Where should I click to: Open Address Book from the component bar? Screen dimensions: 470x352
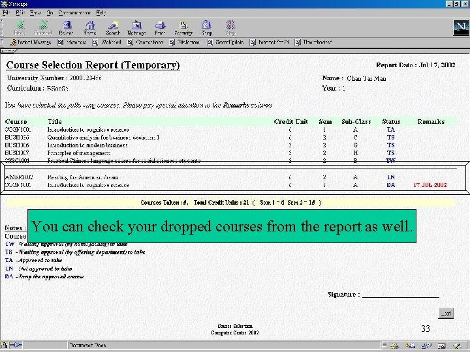coord(441,345)
